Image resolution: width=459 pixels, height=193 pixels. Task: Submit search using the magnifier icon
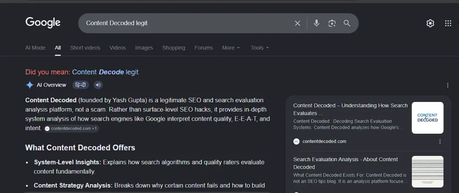(347, 23)
